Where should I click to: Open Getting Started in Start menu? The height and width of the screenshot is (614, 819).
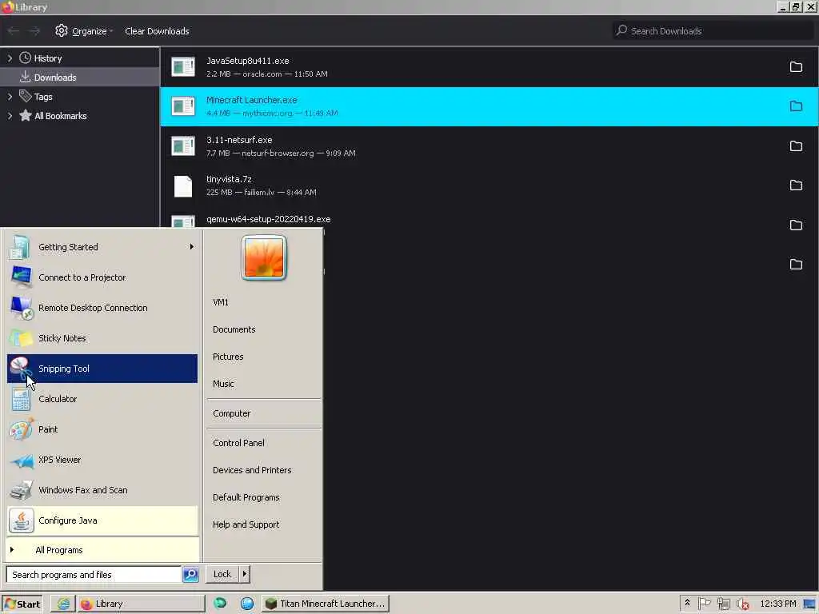tap(102, 247)
